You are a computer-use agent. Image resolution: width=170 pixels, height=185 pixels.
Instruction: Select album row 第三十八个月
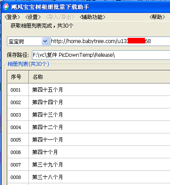(89, 177)
